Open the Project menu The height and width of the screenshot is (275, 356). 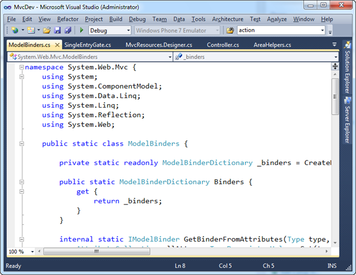[94, 19]
